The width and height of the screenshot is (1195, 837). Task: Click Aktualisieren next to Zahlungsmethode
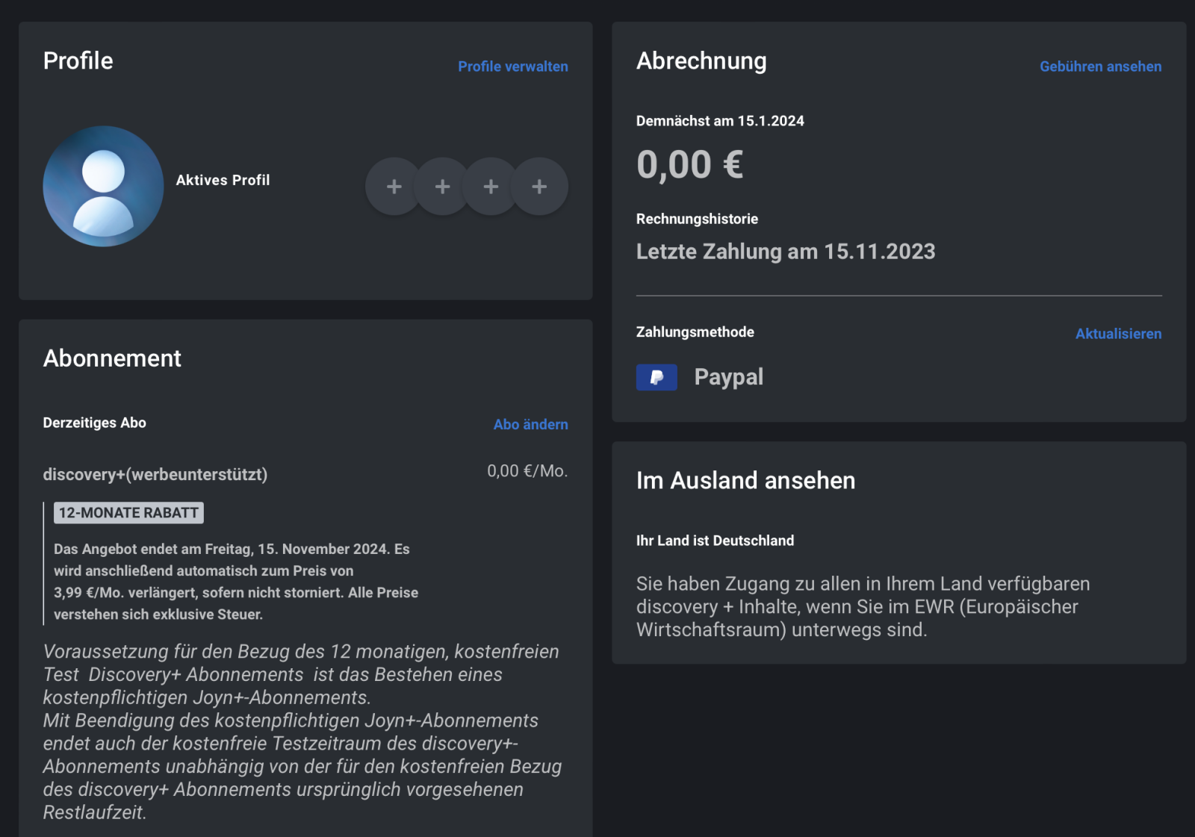1118,334
